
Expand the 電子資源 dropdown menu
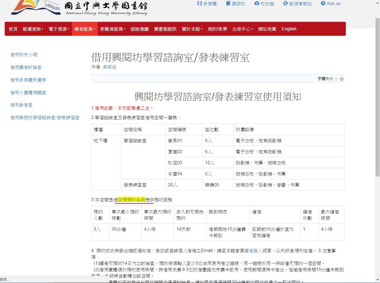click(59, 29)
